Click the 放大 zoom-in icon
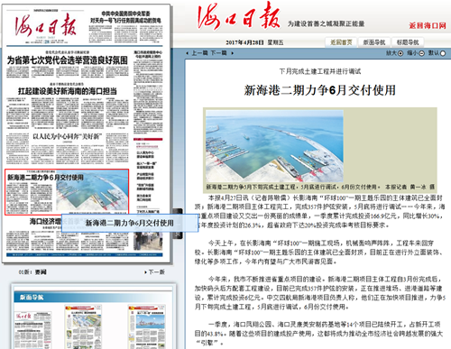This screenshot has width=451, height=349. pos(400,53)
